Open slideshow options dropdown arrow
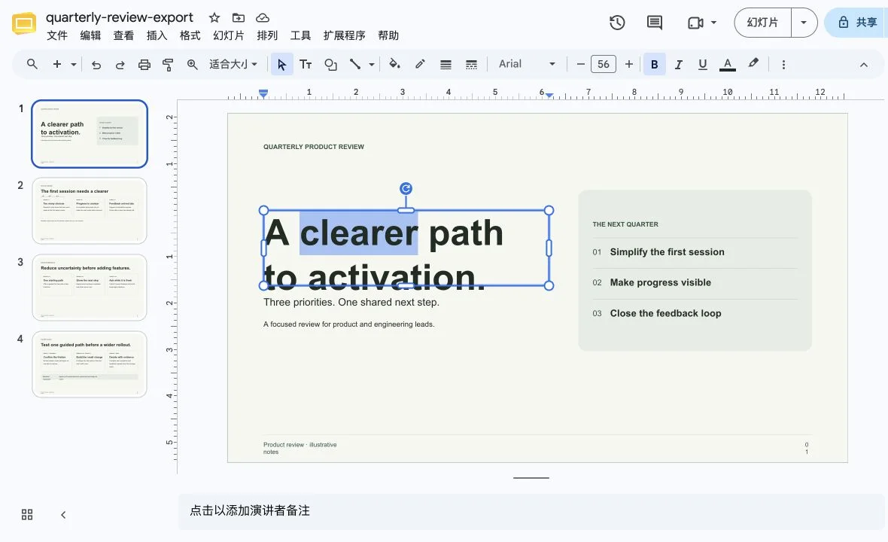This screenshot has height=542, width=888. pyautogui.click(x=804, y=23)
